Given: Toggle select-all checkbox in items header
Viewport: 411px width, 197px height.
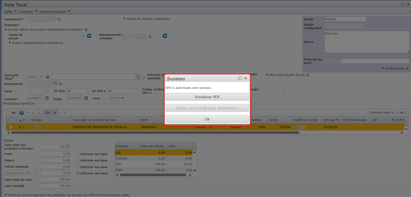Looking at the screenshot, I should point(11,120).
